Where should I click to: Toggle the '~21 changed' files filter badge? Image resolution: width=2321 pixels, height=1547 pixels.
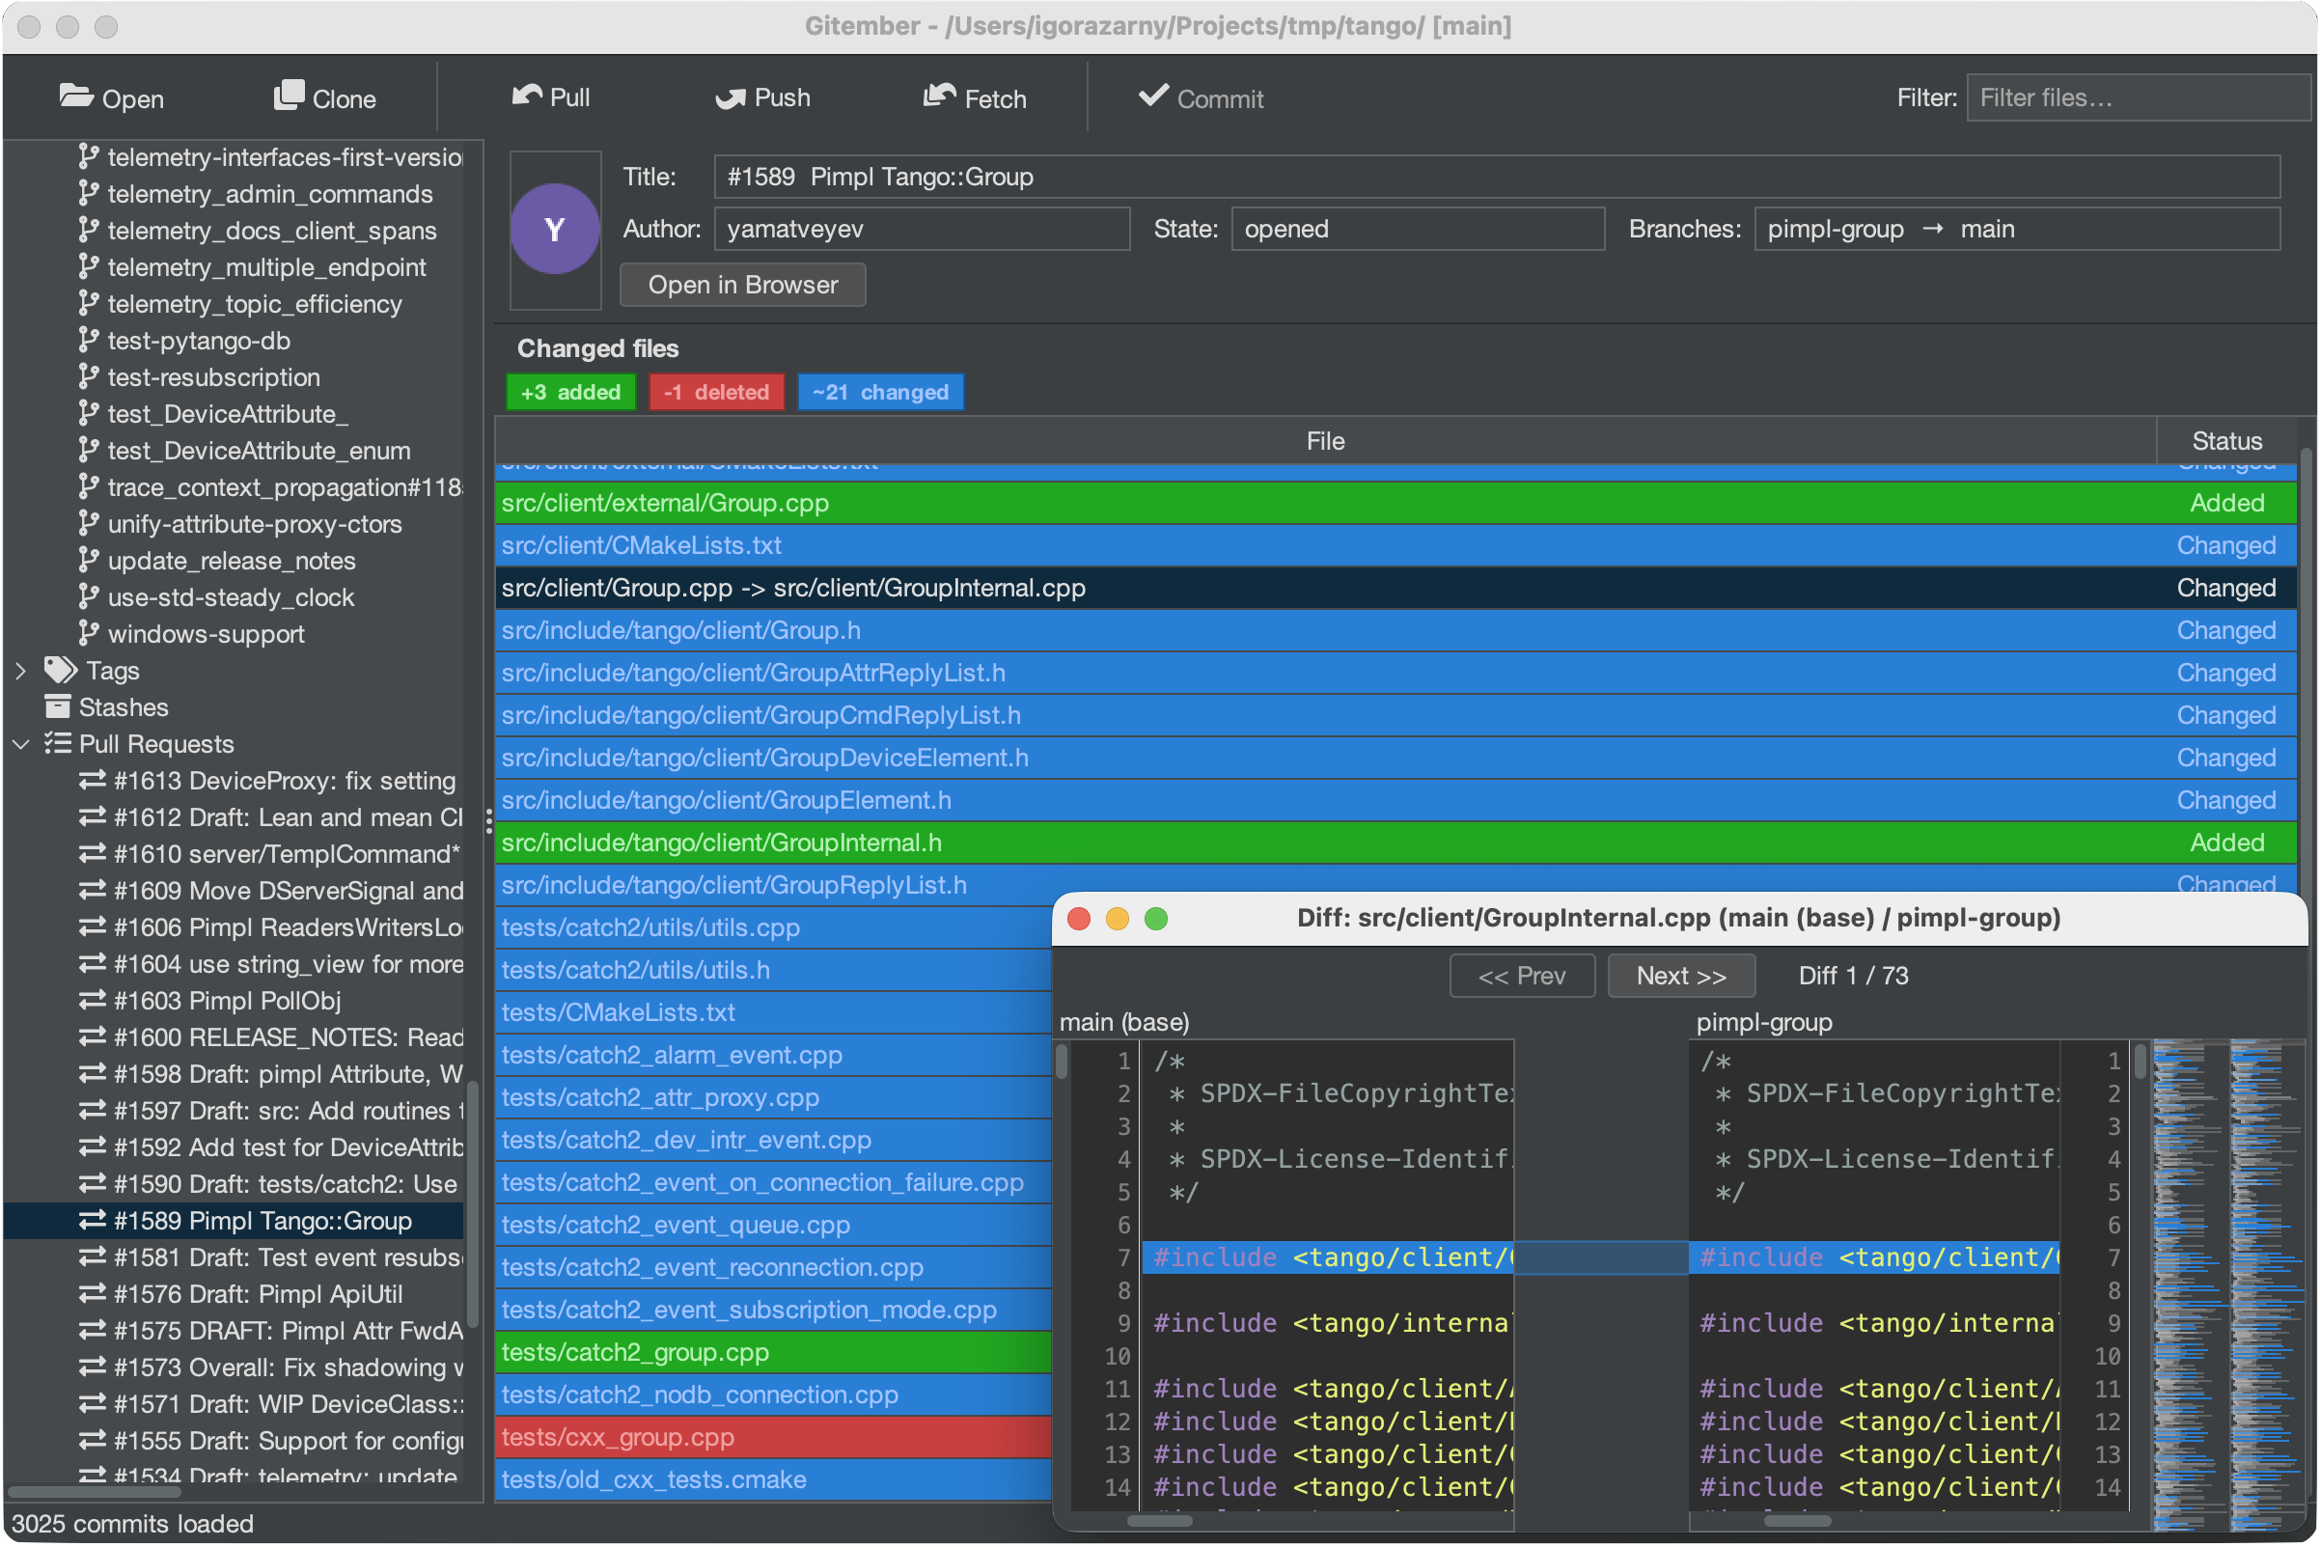(880, 392)
